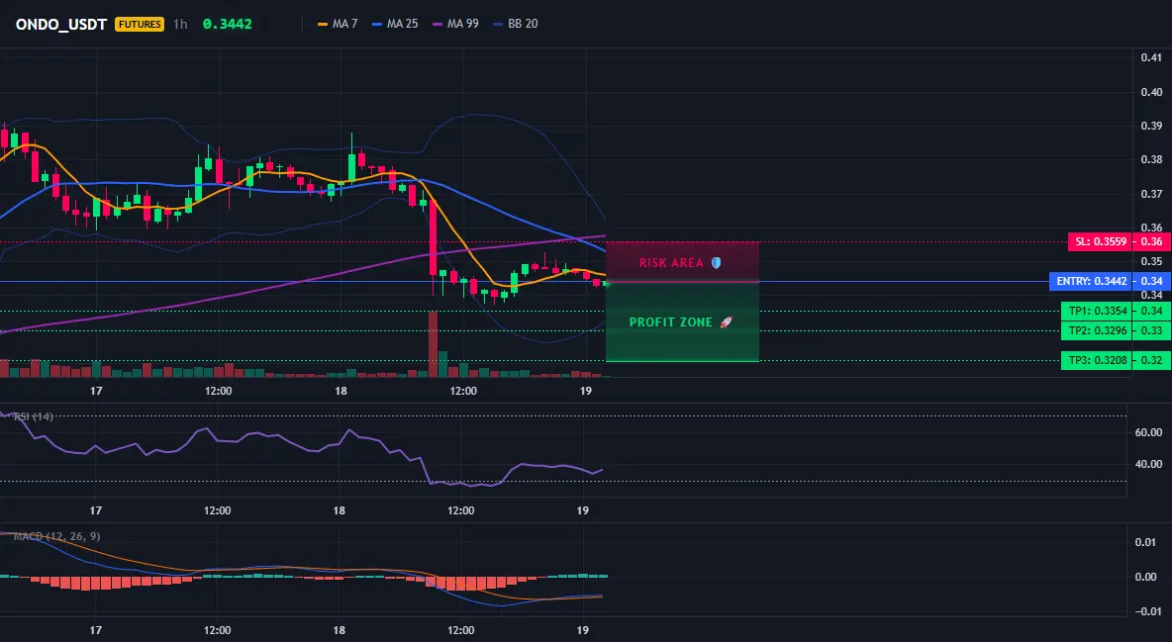The height and width of the screenshot is (642, 1172).
Task: Click the tall red volume bar
Action: tap(433, 344)
